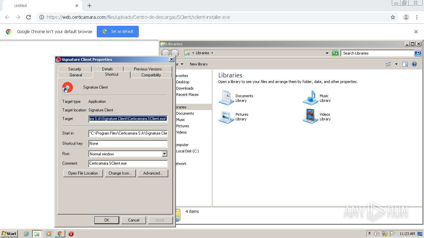Click the Search Libraries box
The width and height of the screenshot is (424, 238).
point(377,53)
